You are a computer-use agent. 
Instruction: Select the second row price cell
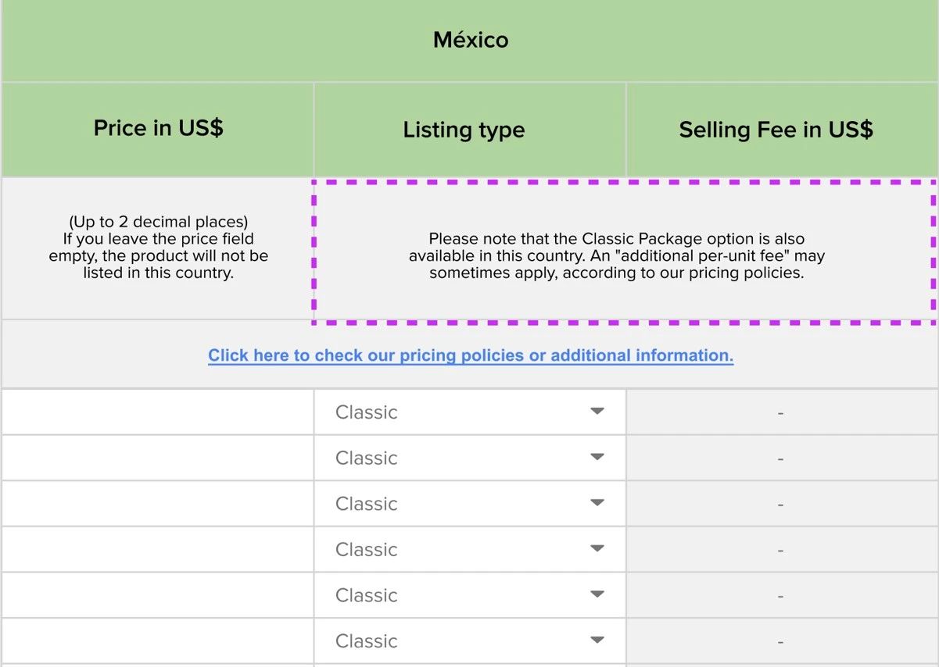(x=157, y=458)
